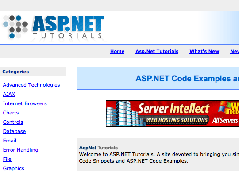This screenshot has width=239, height=171.
Task: Open the Home navigation link
Action: click(117, 51)
